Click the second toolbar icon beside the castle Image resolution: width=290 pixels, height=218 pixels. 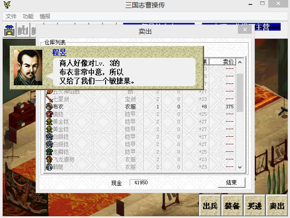23,30
